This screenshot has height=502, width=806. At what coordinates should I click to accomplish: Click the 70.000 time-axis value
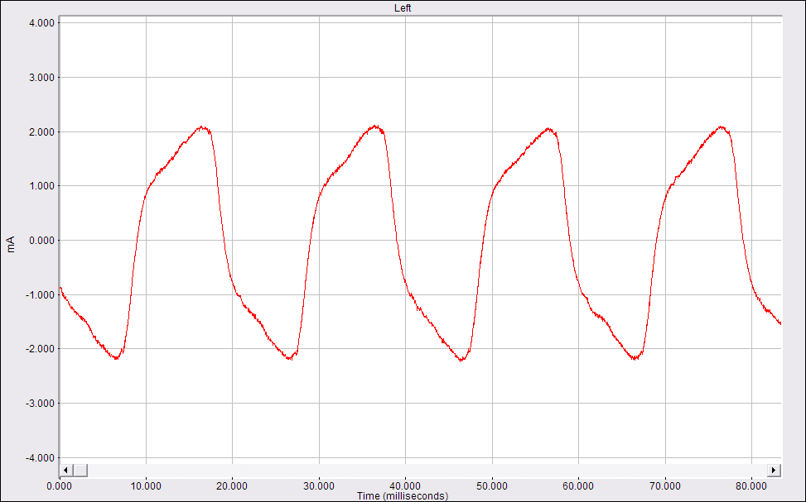coord(665,486)
